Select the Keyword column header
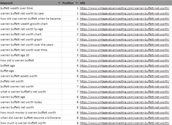The image size is (172, 125). tap(31, 3)
